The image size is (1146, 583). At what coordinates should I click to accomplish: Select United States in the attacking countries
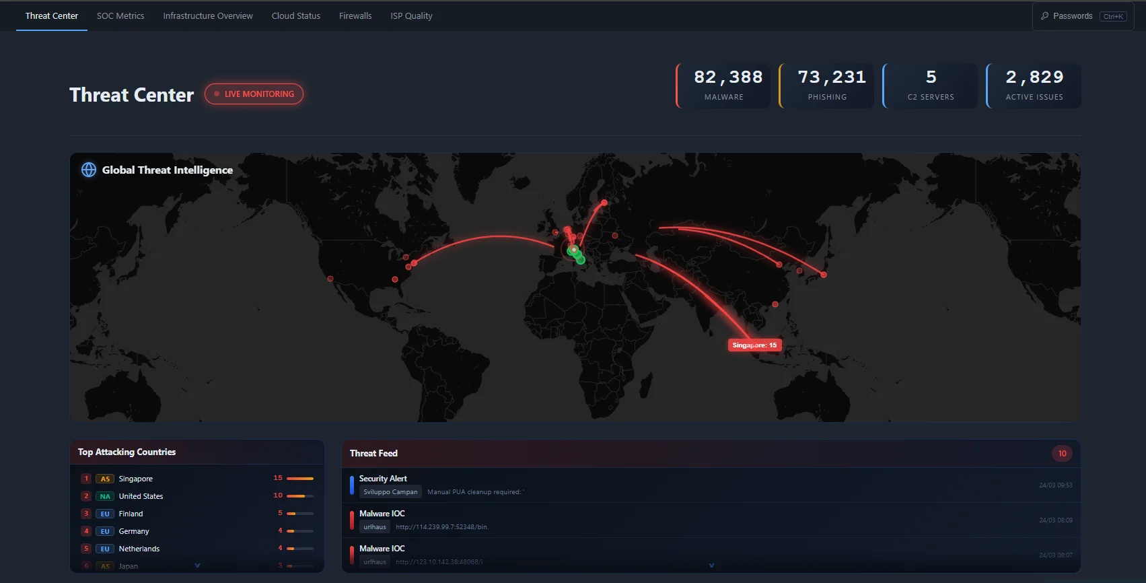[197, 496]
